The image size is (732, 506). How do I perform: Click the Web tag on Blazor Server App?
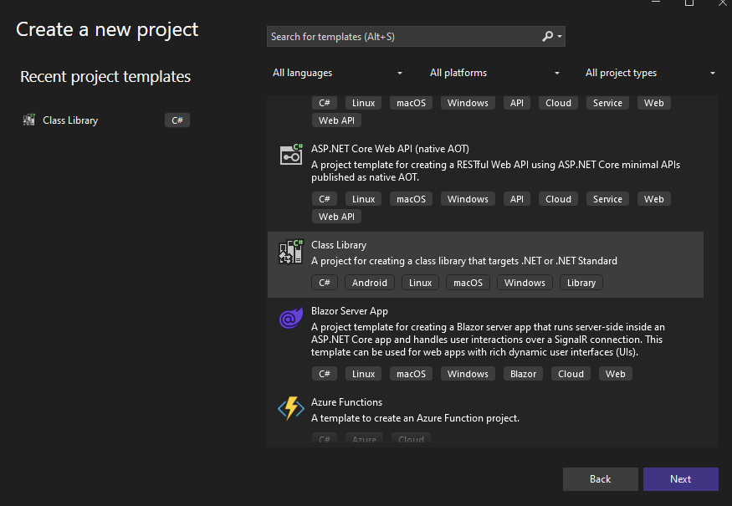pos(615,374)
